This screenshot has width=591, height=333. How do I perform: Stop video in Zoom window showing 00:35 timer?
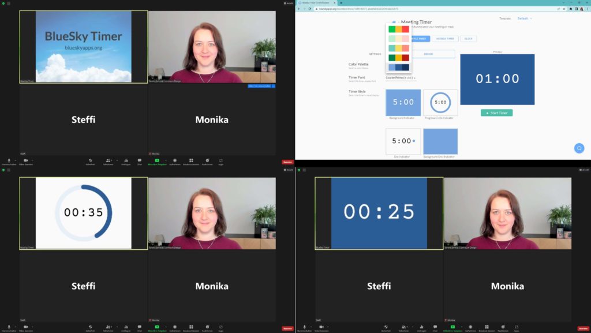tap(24, 327)
